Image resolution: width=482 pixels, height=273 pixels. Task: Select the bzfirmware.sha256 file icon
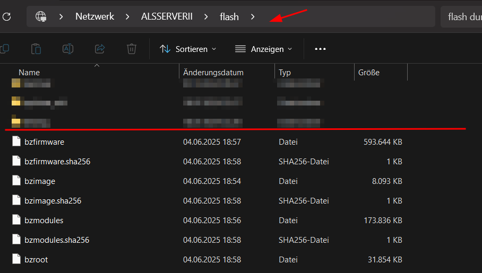[x=16, y=161]
